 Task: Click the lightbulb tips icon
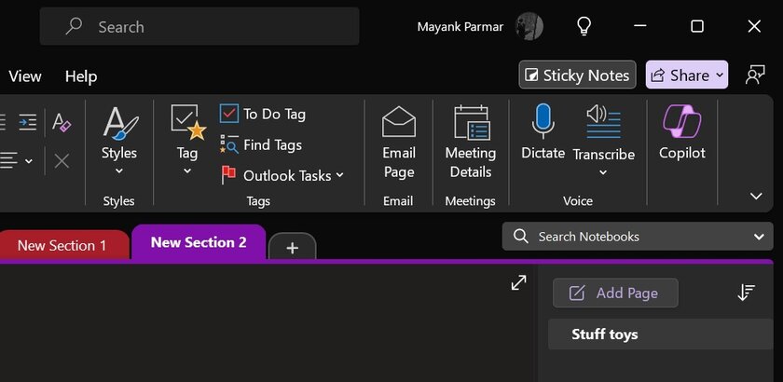(584, 26)
